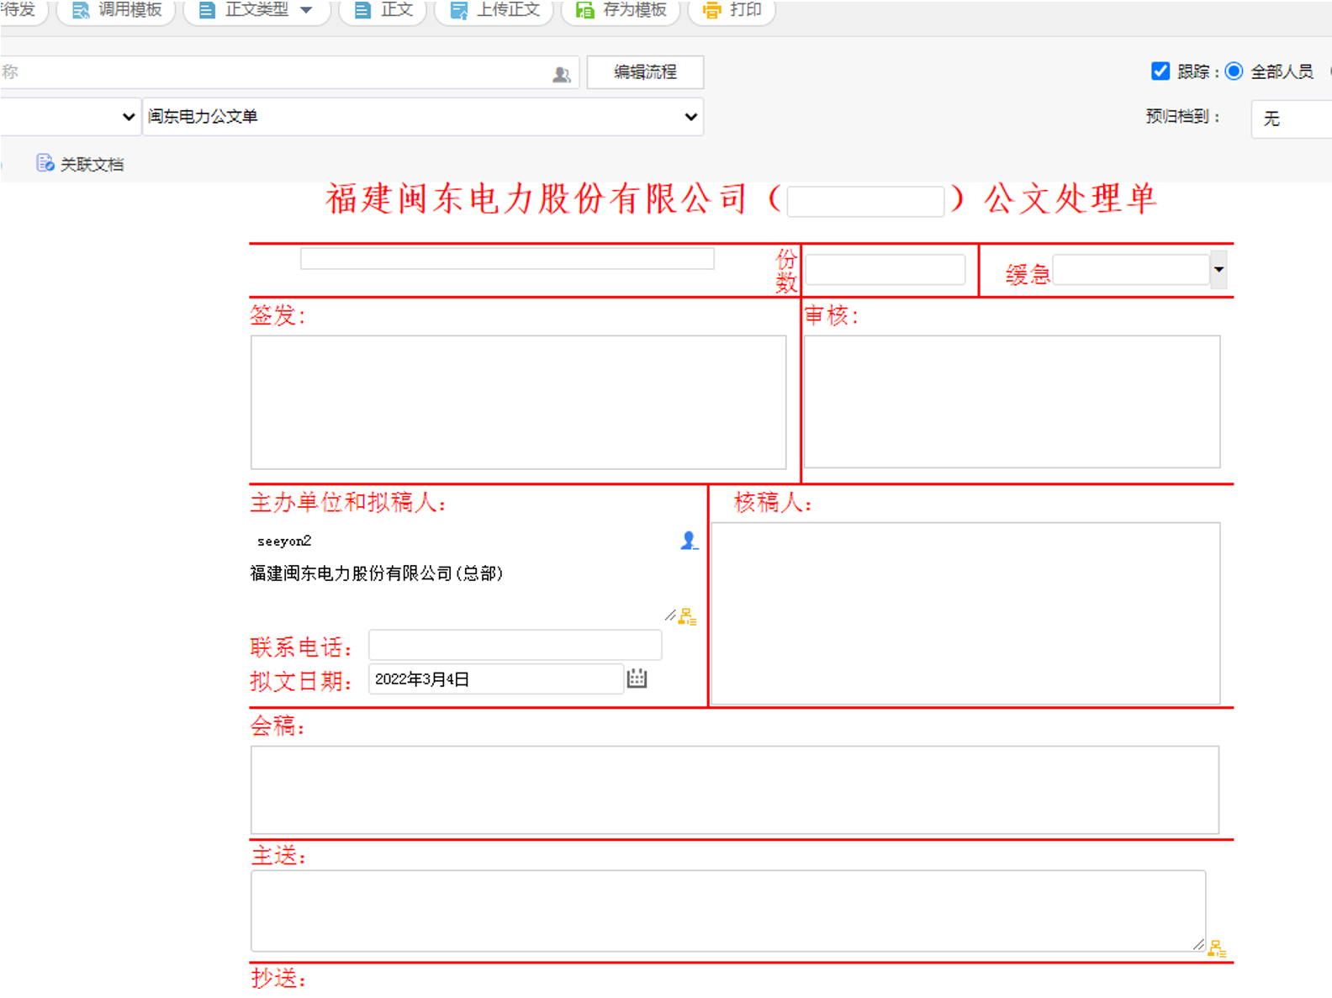
Task: Click the 审核 text area
Action: click(x=1012, y=402)
